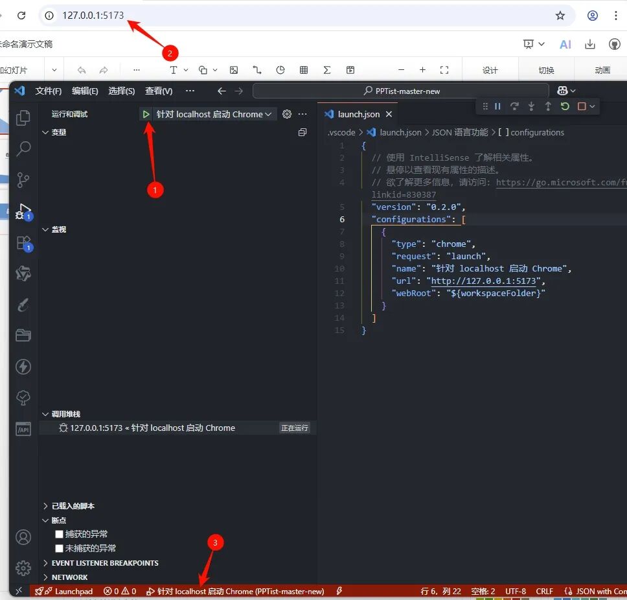Open the Chrome profile avatar
The image size is (627, 600).
(x=592, y=15)
